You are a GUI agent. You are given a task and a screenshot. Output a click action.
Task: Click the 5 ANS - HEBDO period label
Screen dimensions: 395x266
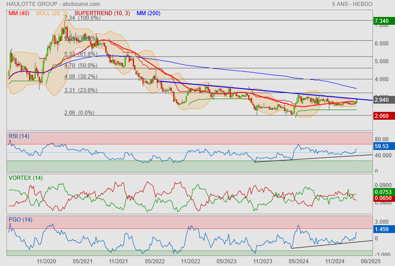(x=352, y=4)
